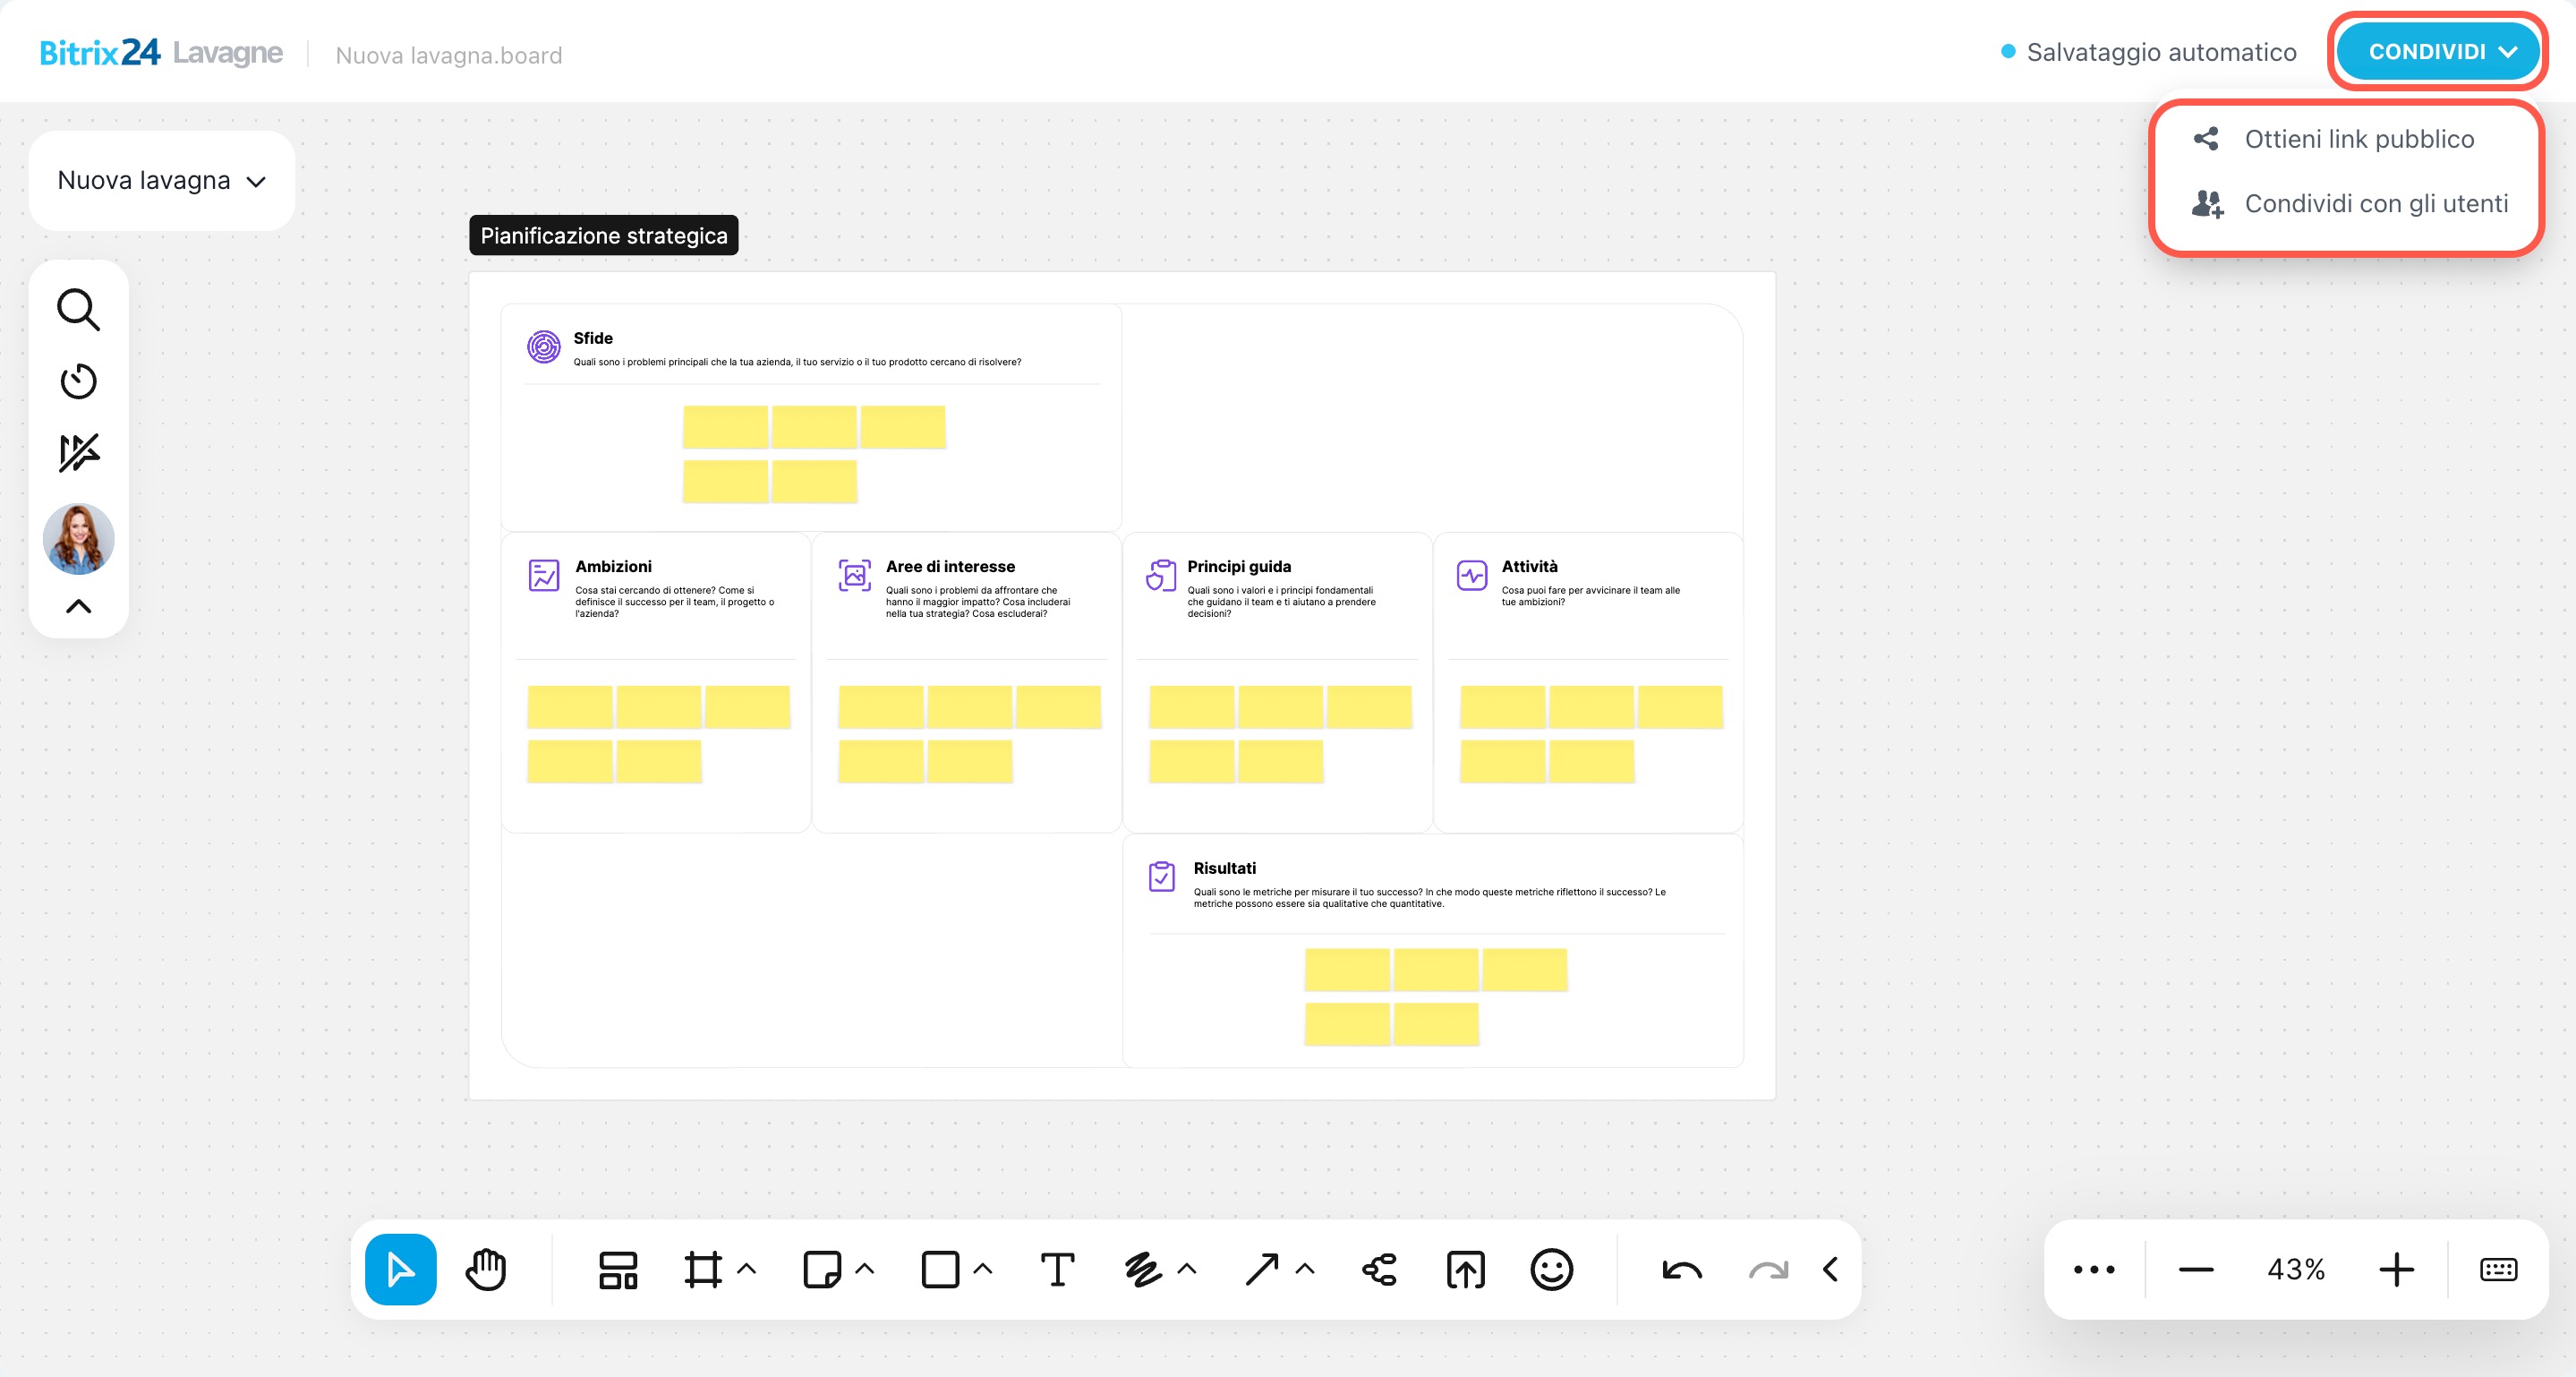Open the templates layout tool
Screen dimensions: 2576x1377
(x=617, y=1269)
